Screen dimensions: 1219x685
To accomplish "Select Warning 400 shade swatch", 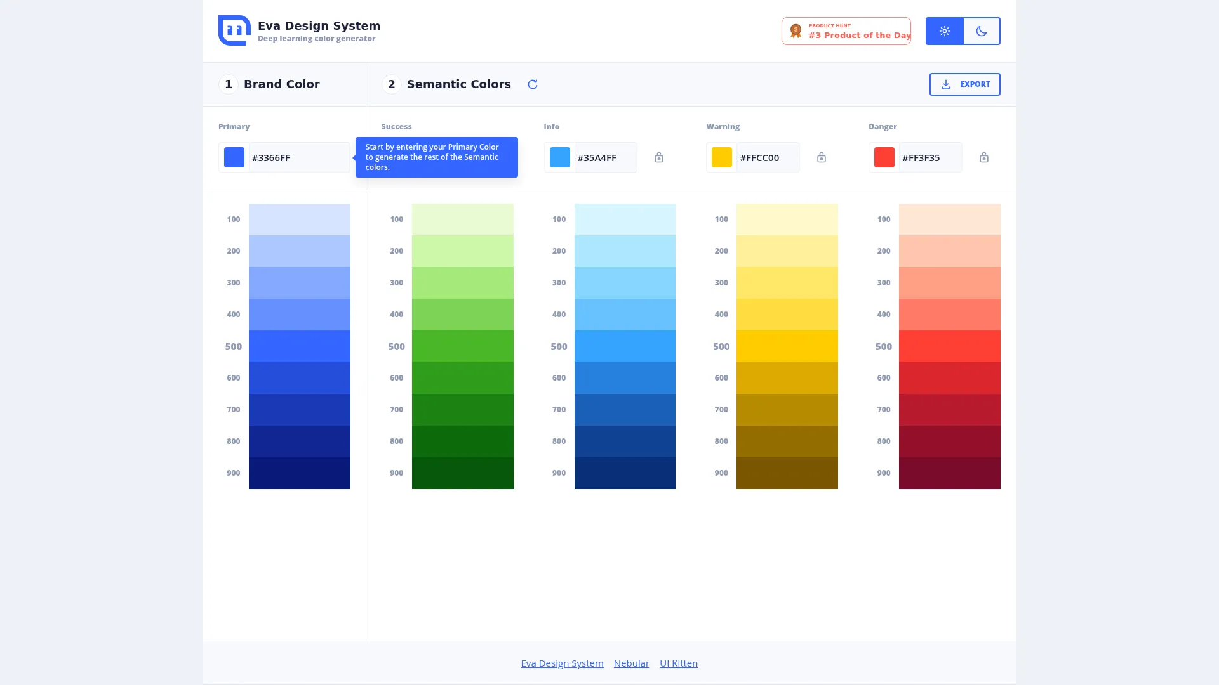I will click(787, 315).
